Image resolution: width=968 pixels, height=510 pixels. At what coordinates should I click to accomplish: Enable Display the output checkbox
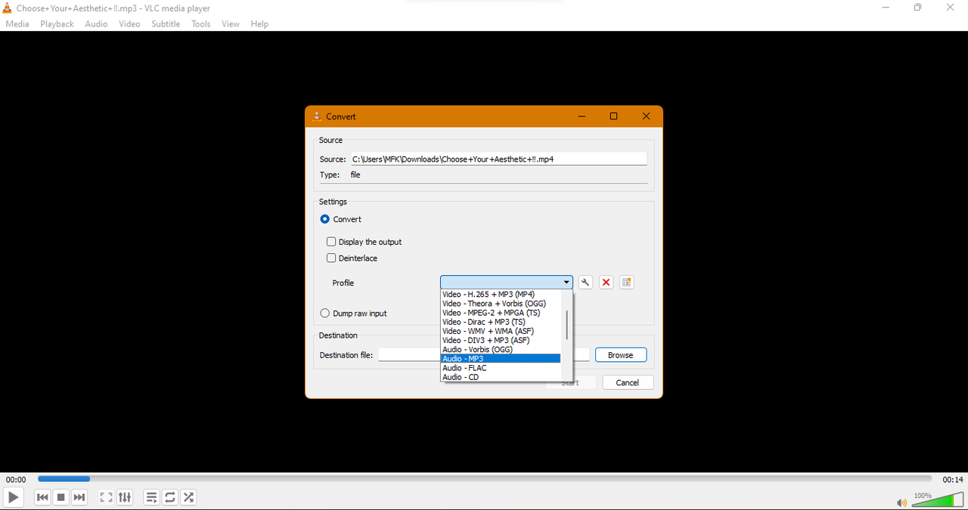[x=331, y=242]
